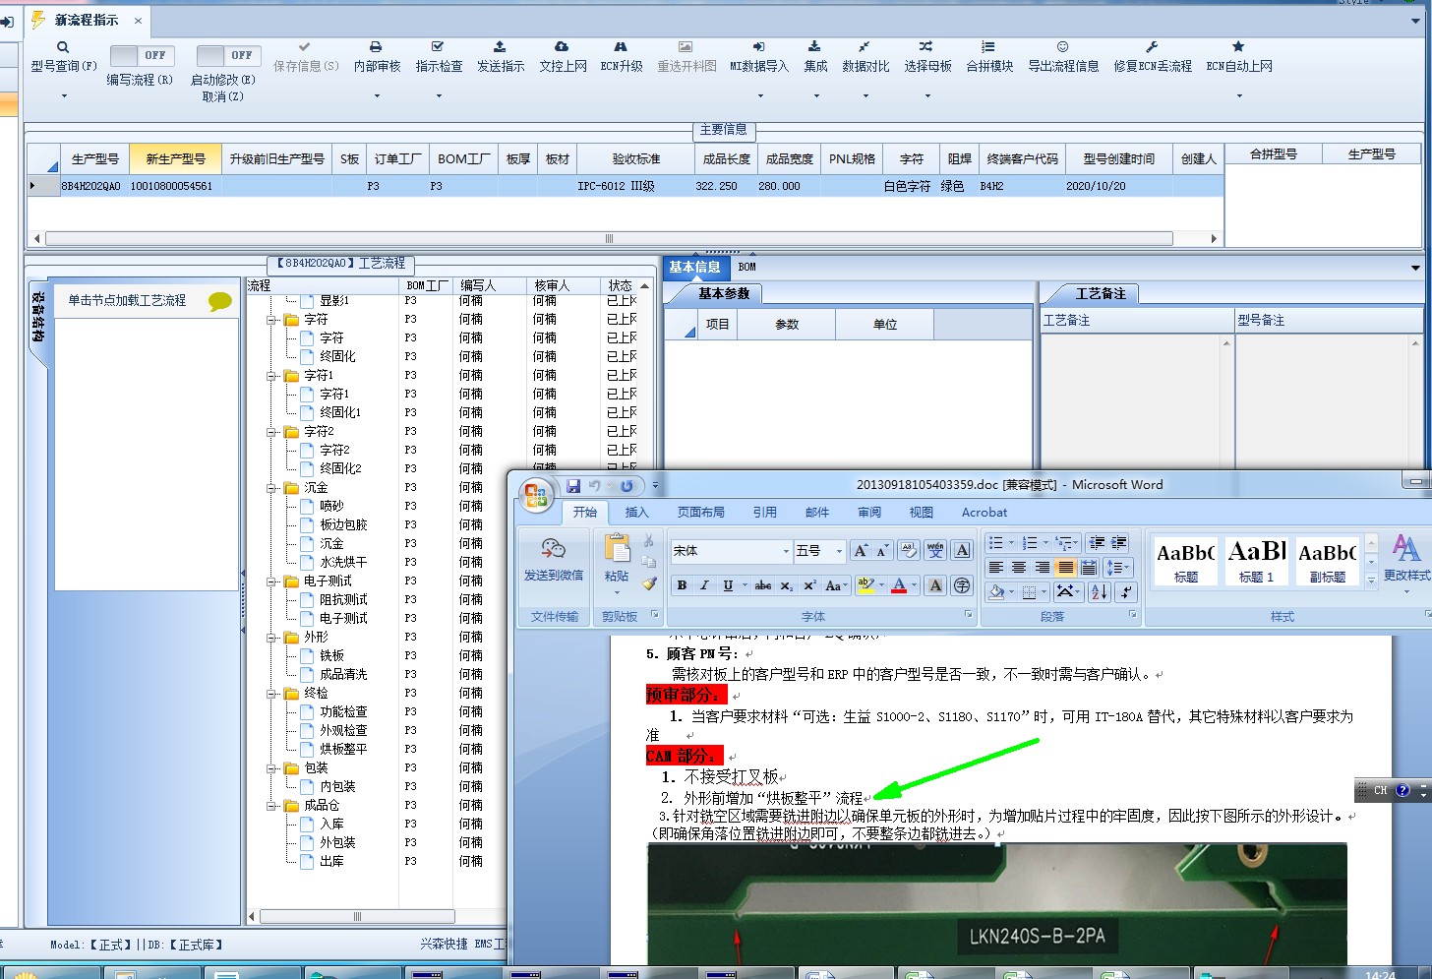Click the ECN升级 toolbar icon
Image resolution: width=1432 pixels, height=979 pixels.
[x=621, y=46]
